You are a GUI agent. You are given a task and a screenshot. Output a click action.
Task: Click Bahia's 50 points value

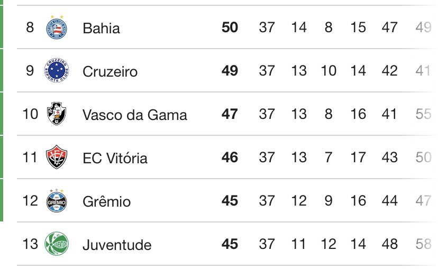tap(230, 27)
